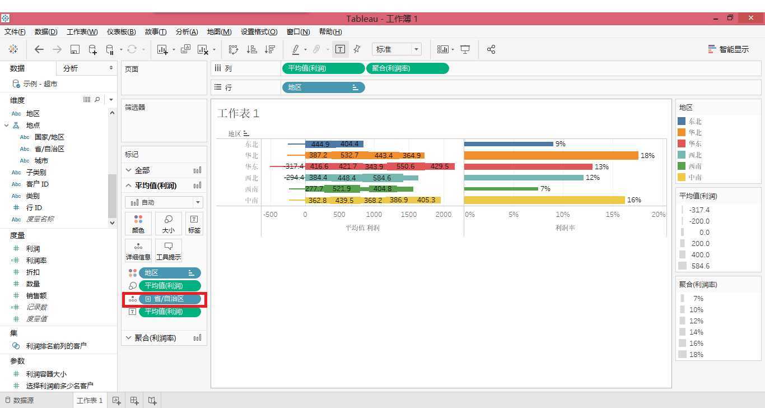Open the 设置格式(O) menu
The image size is (765, 408).
[x=259, y=32]
